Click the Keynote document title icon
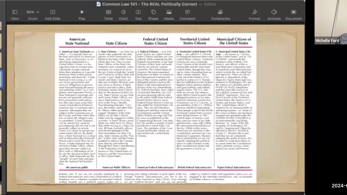347x195 pixels. (x=98, y=4)
